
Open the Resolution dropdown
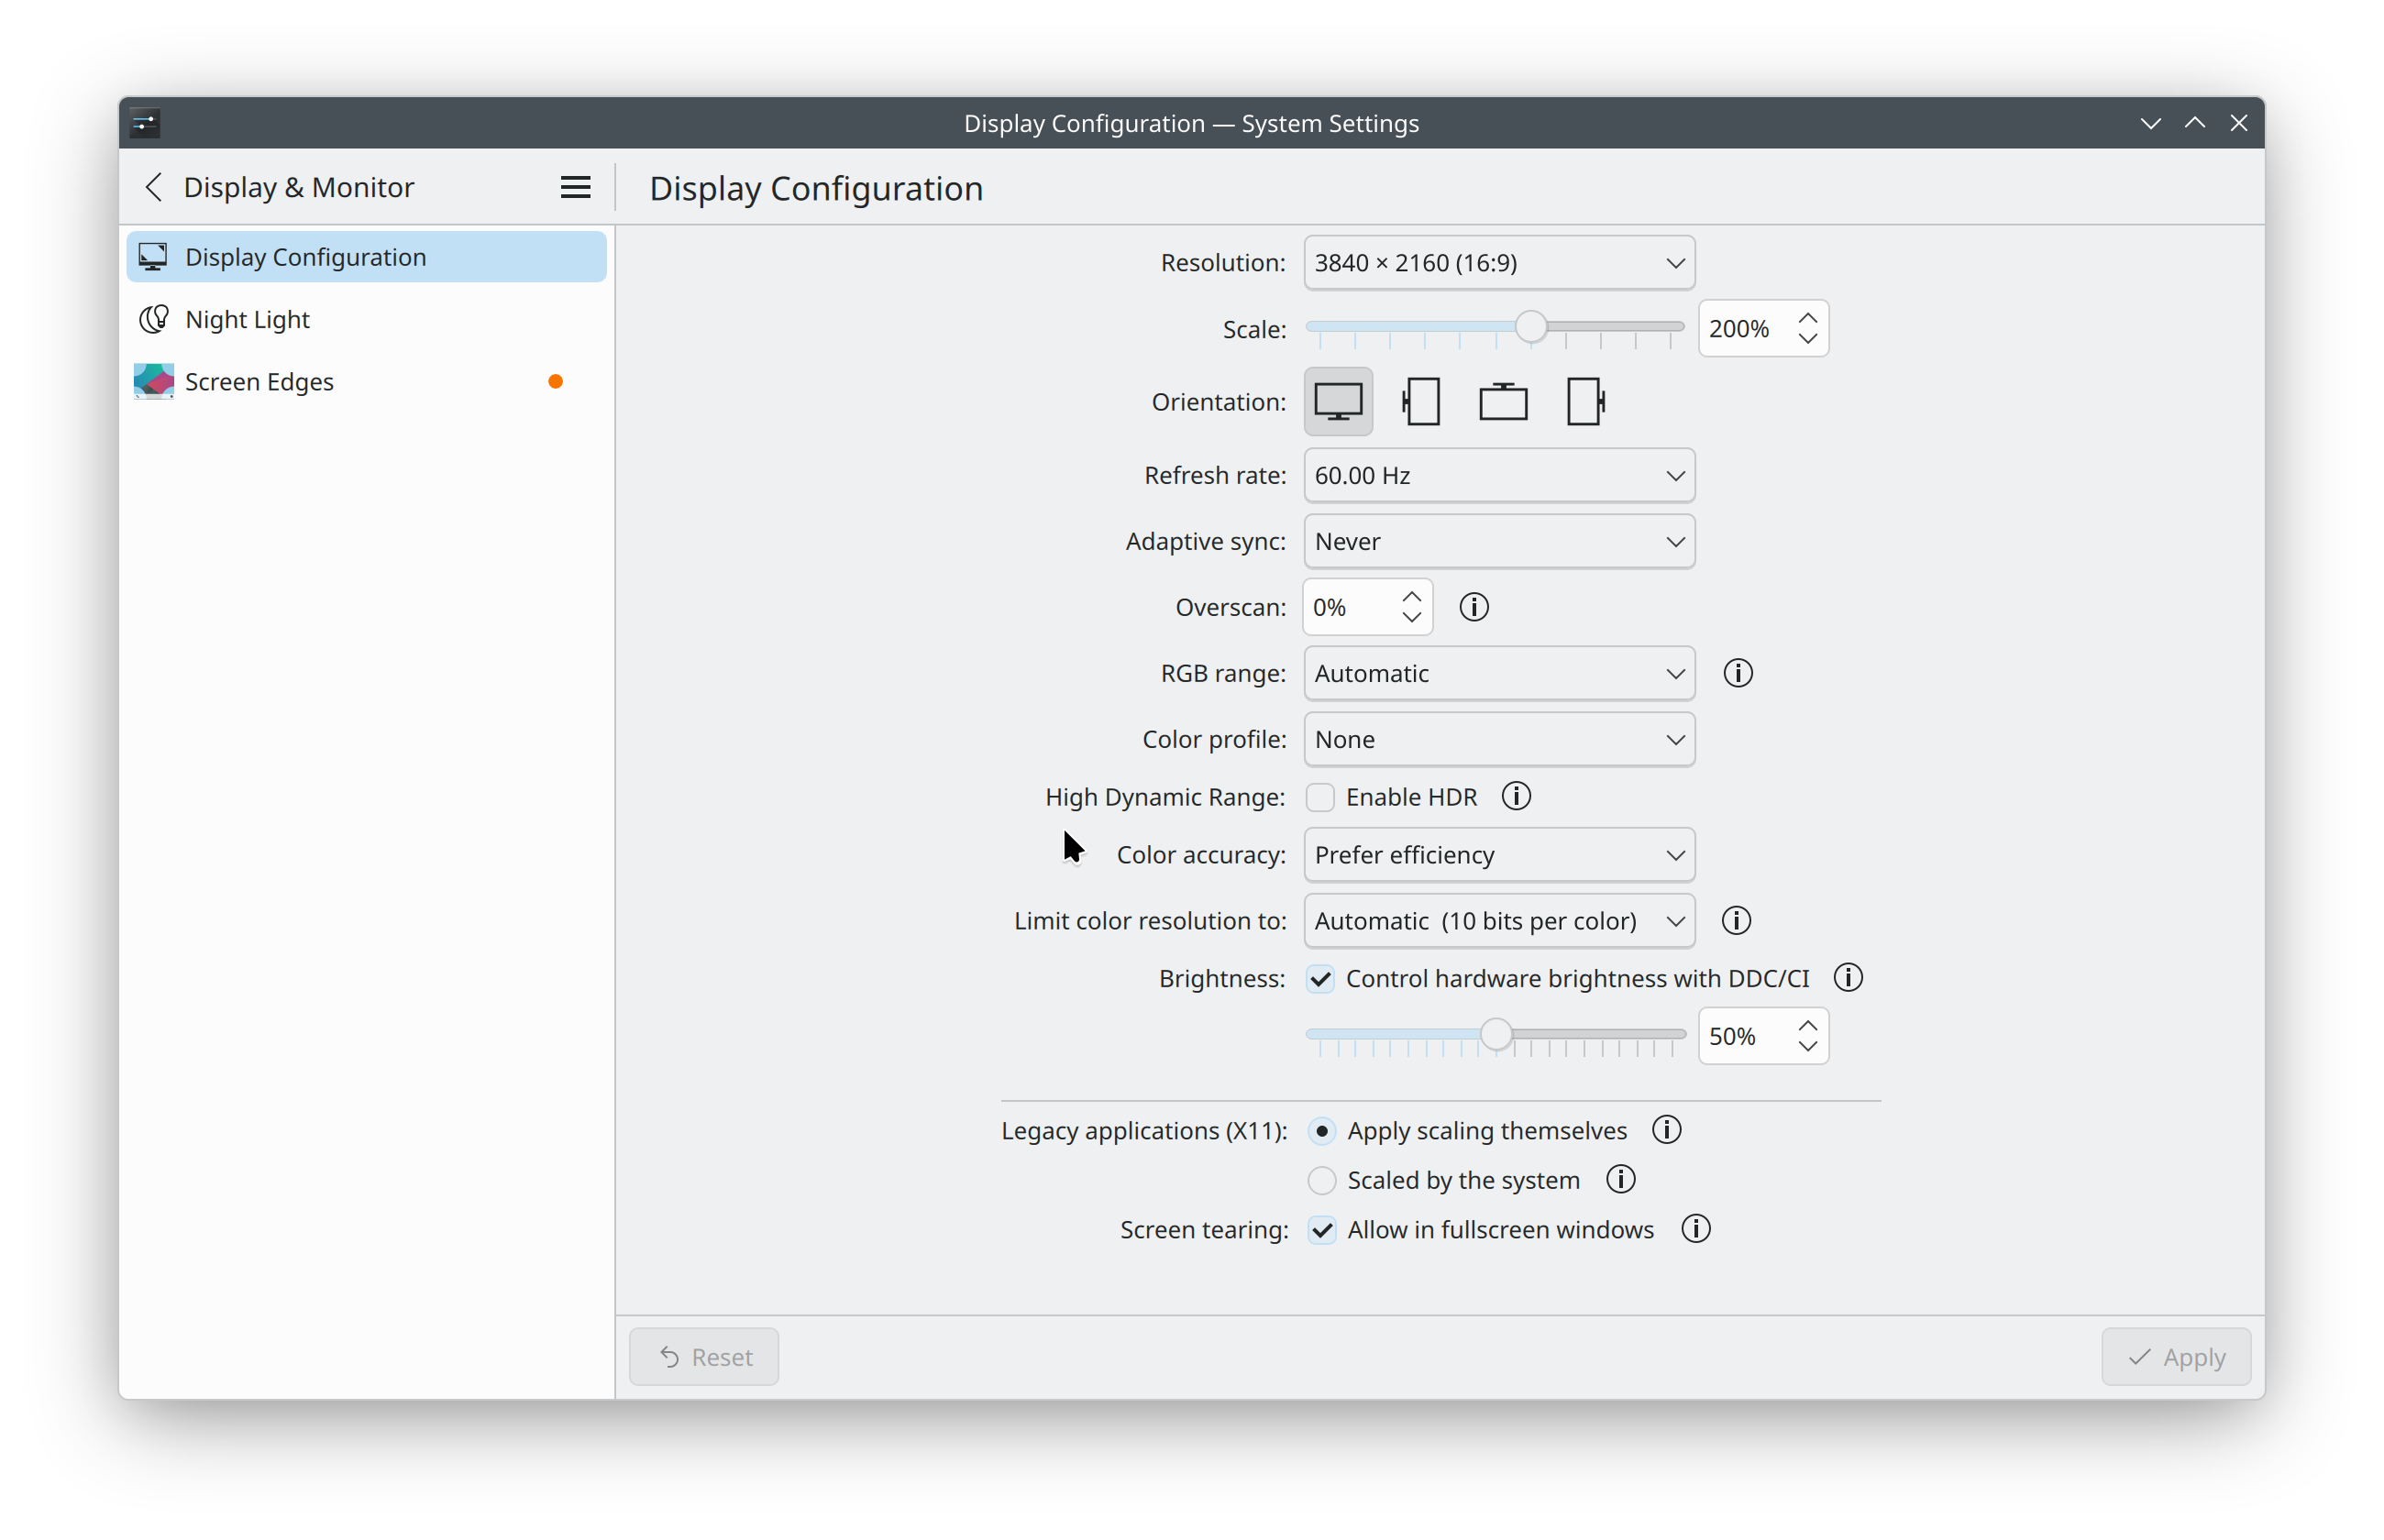coord(1498,263)
